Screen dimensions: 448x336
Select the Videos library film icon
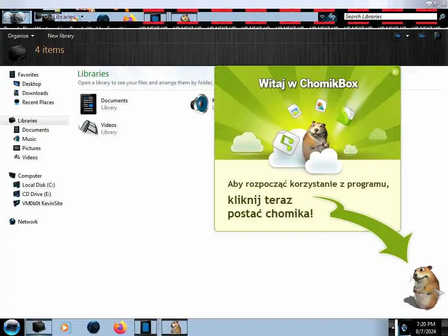[x=88, y=128]
